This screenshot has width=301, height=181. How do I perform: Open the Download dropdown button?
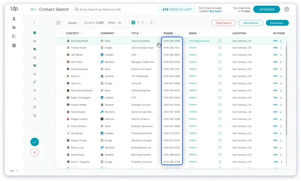coord(277,23)
